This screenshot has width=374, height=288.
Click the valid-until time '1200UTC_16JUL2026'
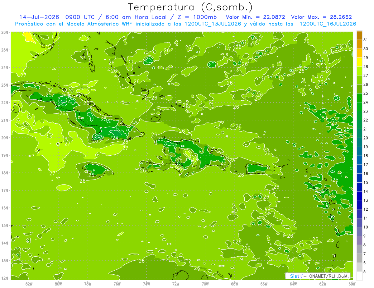(328, 24)
